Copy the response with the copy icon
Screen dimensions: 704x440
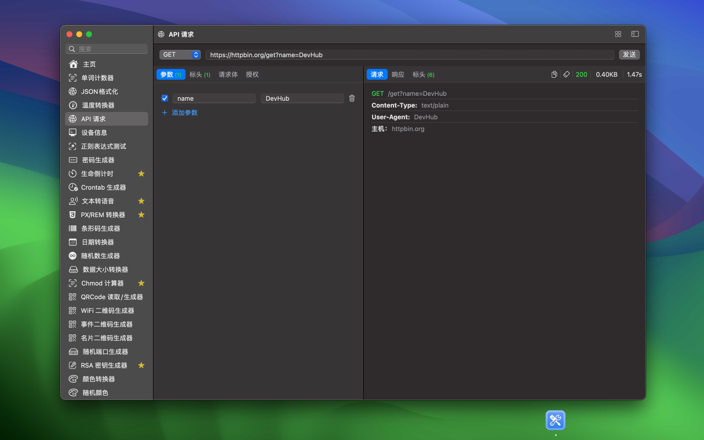coord(554,74)
